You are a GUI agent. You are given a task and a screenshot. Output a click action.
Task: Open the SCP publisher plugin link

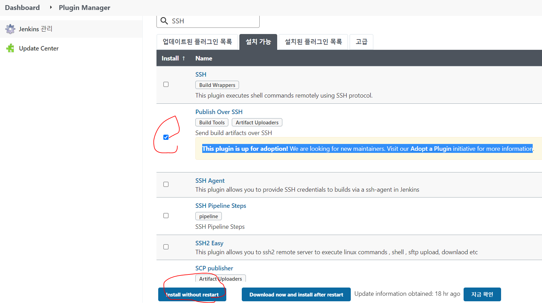click(x=214, y=268)
